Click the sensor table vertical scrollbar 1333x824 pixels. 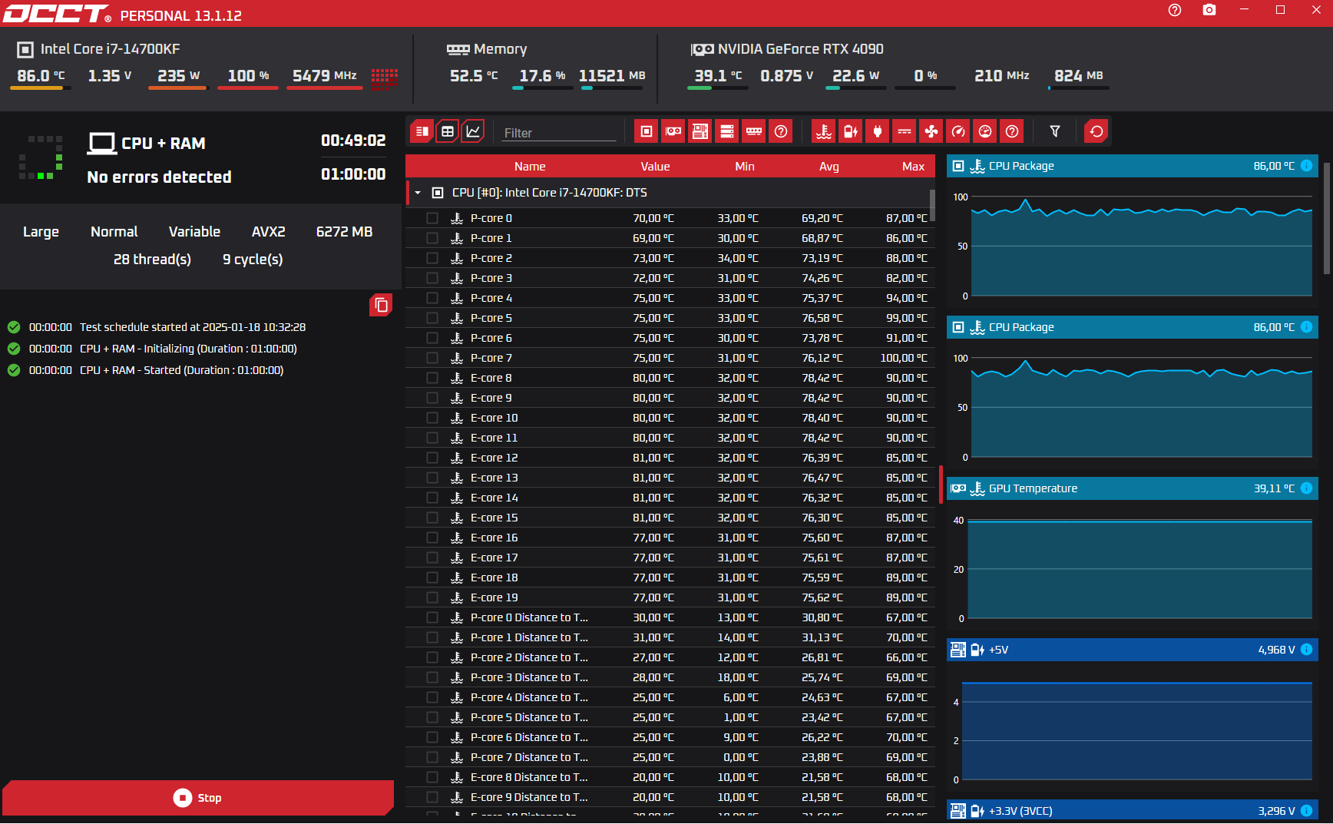tap(932, 205)
